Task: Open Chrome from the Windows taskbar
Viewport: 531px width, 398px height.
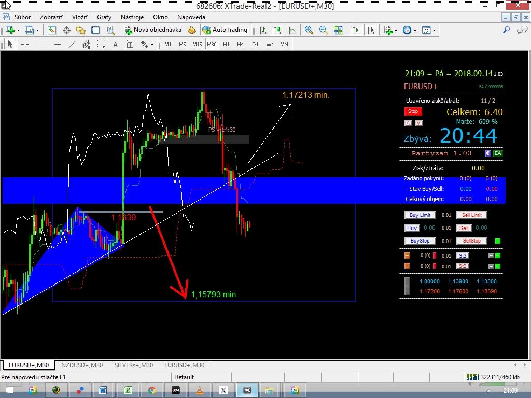Action: (x=152, y=390)
